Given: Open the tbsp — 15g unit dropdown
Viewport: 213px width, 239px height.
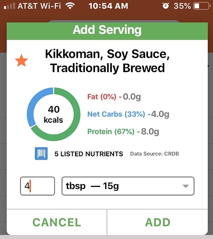Looking at the screenshot, I should tap(128, 186).
